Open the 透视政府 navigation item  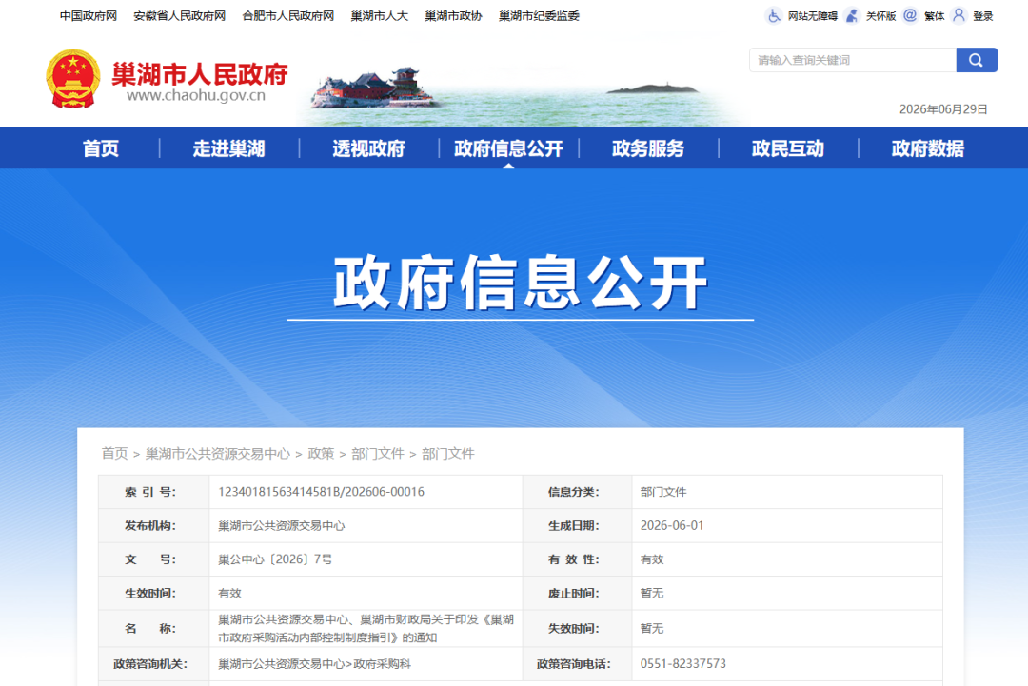pyautogui.click(x=368, y=148)
